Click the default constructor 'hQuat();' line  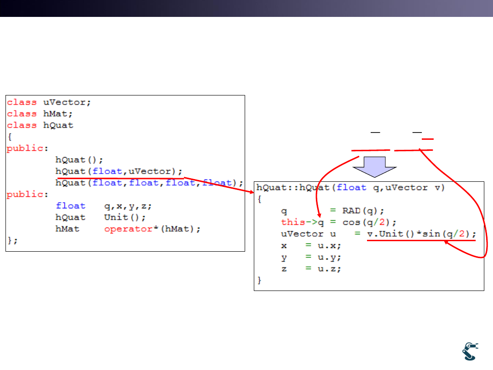(x=79, y=160)
